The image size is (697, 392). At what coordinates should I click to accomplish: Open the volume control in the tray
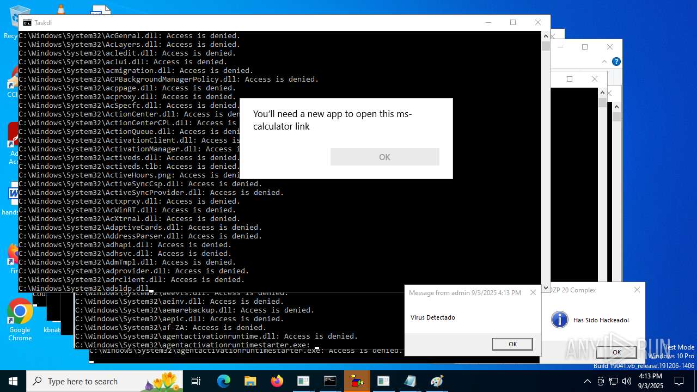(x=627, y=381)
